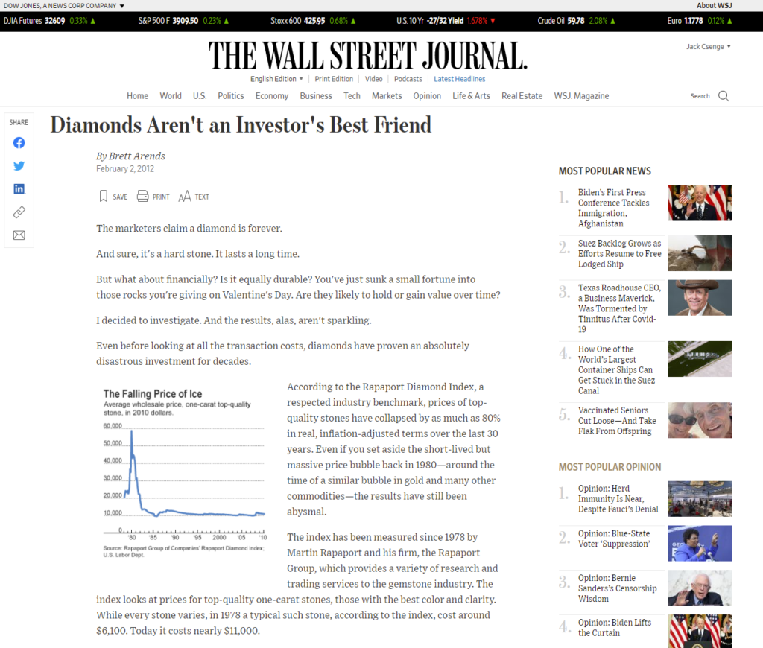Copy the article link with the chain icon

[19, 212]
